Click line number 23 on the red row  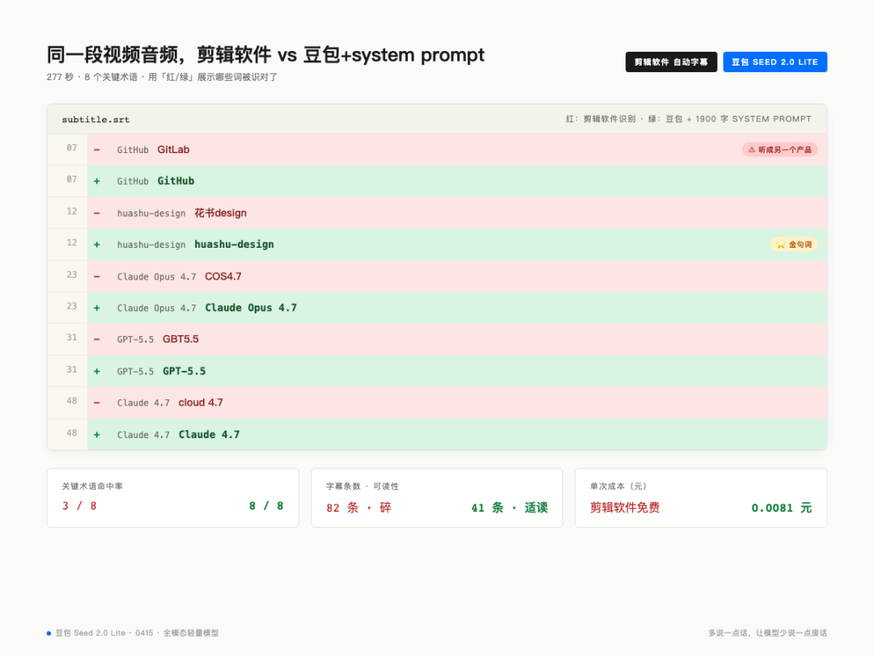(72, 275)
